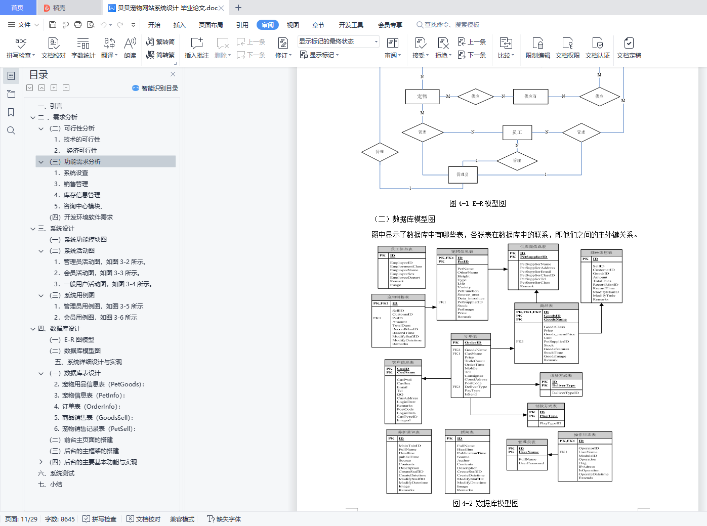This screenshot has width=707, height=526.
Task: Expand the (四) 后台的主要基本功能与实现 node
Action: point(41,462)
